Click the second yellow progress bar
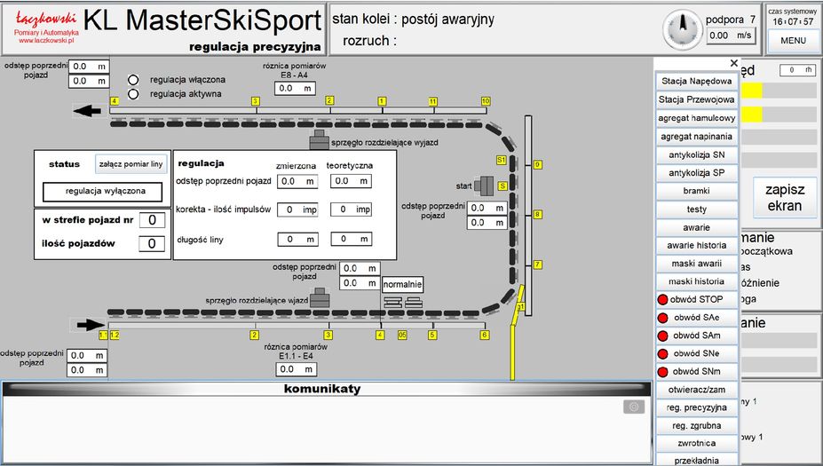Viewport: 823px width, 466px height. point(753,115)
